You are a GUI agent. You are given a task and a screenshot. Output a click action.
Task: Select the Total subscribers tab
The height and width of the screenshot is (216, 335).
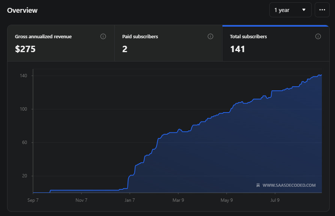click(x=276, y=43)
